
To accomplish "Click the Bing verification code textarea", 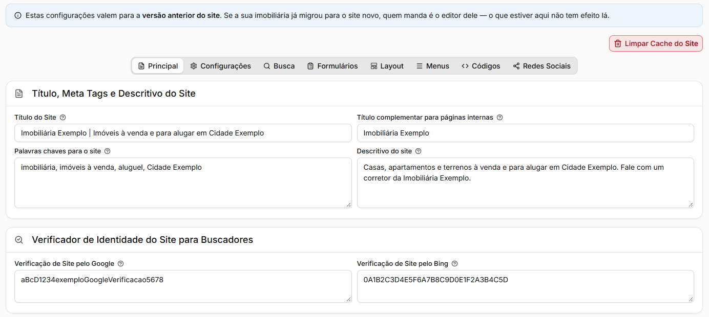I will click(x=526, y=286).
